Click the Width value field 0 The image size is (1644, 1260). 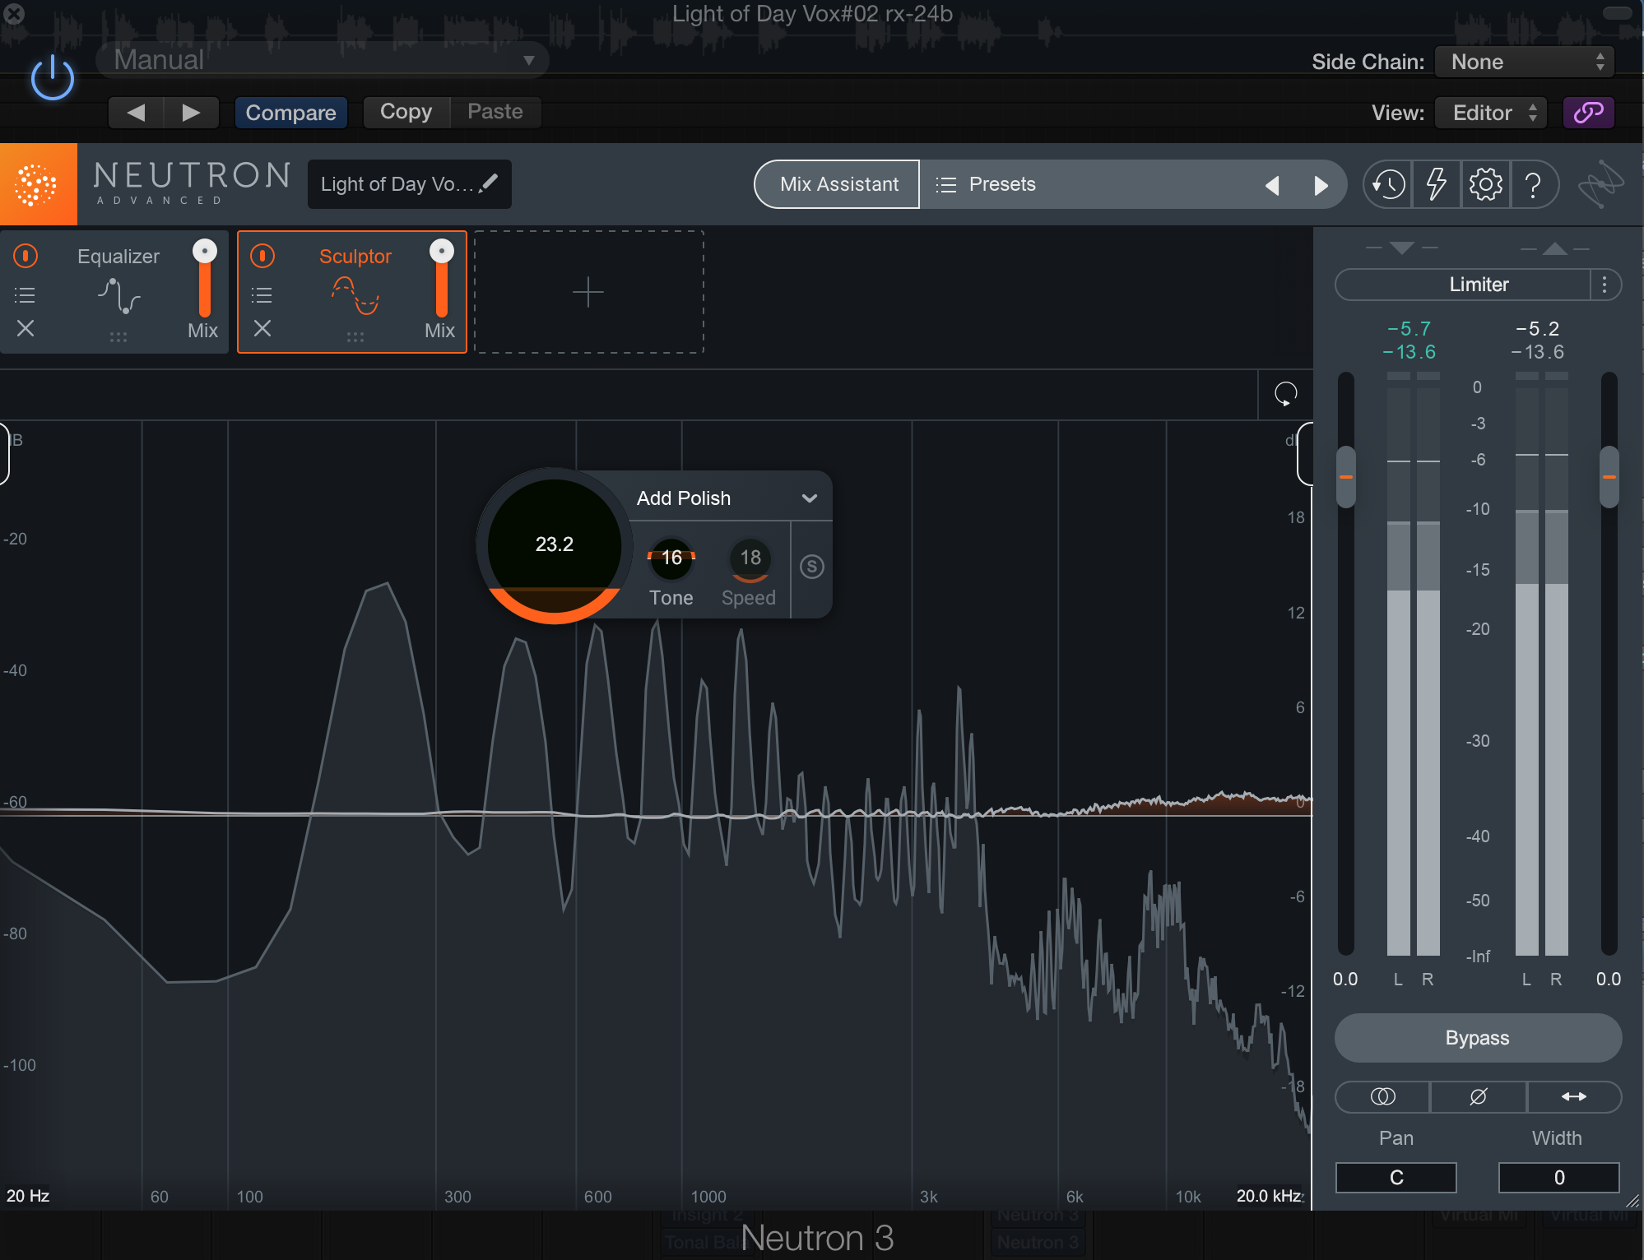(1559, 1178)
